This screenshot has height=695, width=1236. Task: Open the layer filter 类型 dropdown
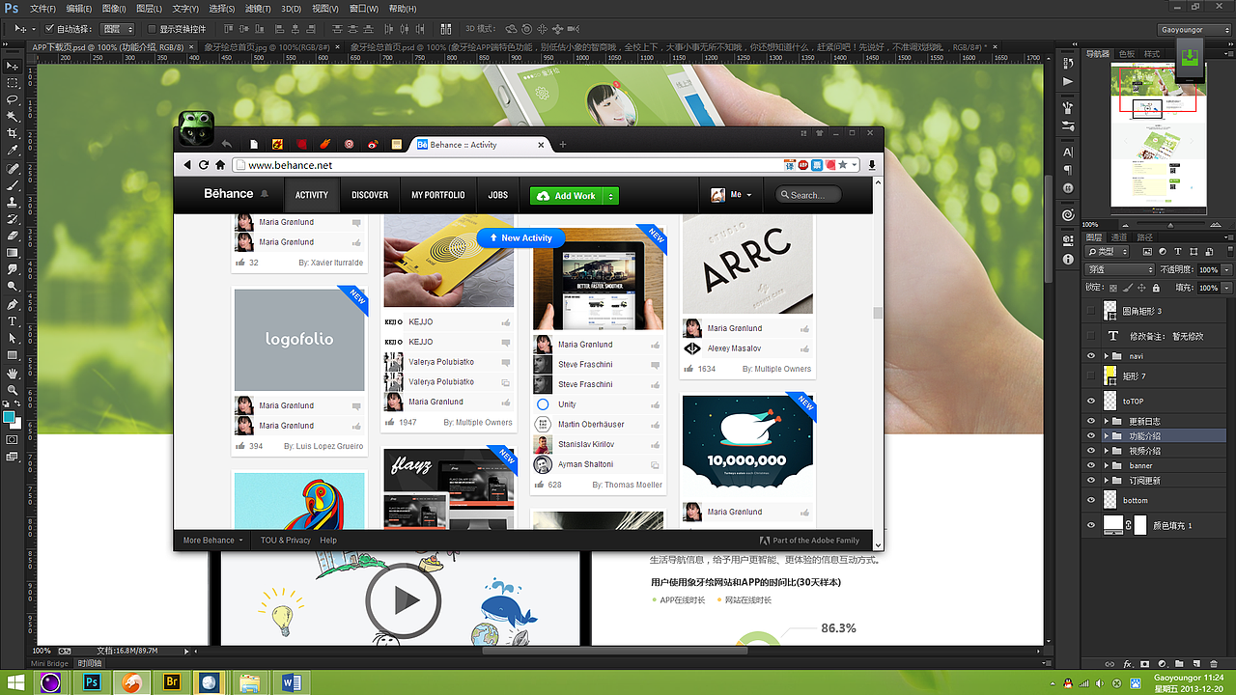tap(1109, 251)
